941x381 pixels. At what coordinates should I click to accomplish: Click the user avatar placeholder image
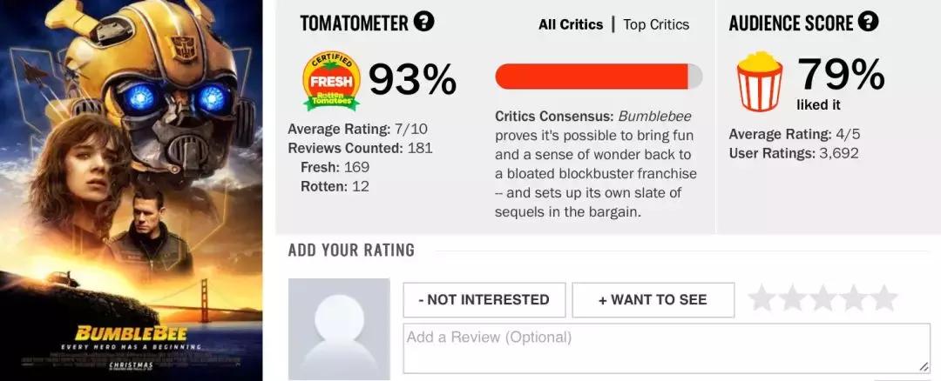tap(339, 329)
